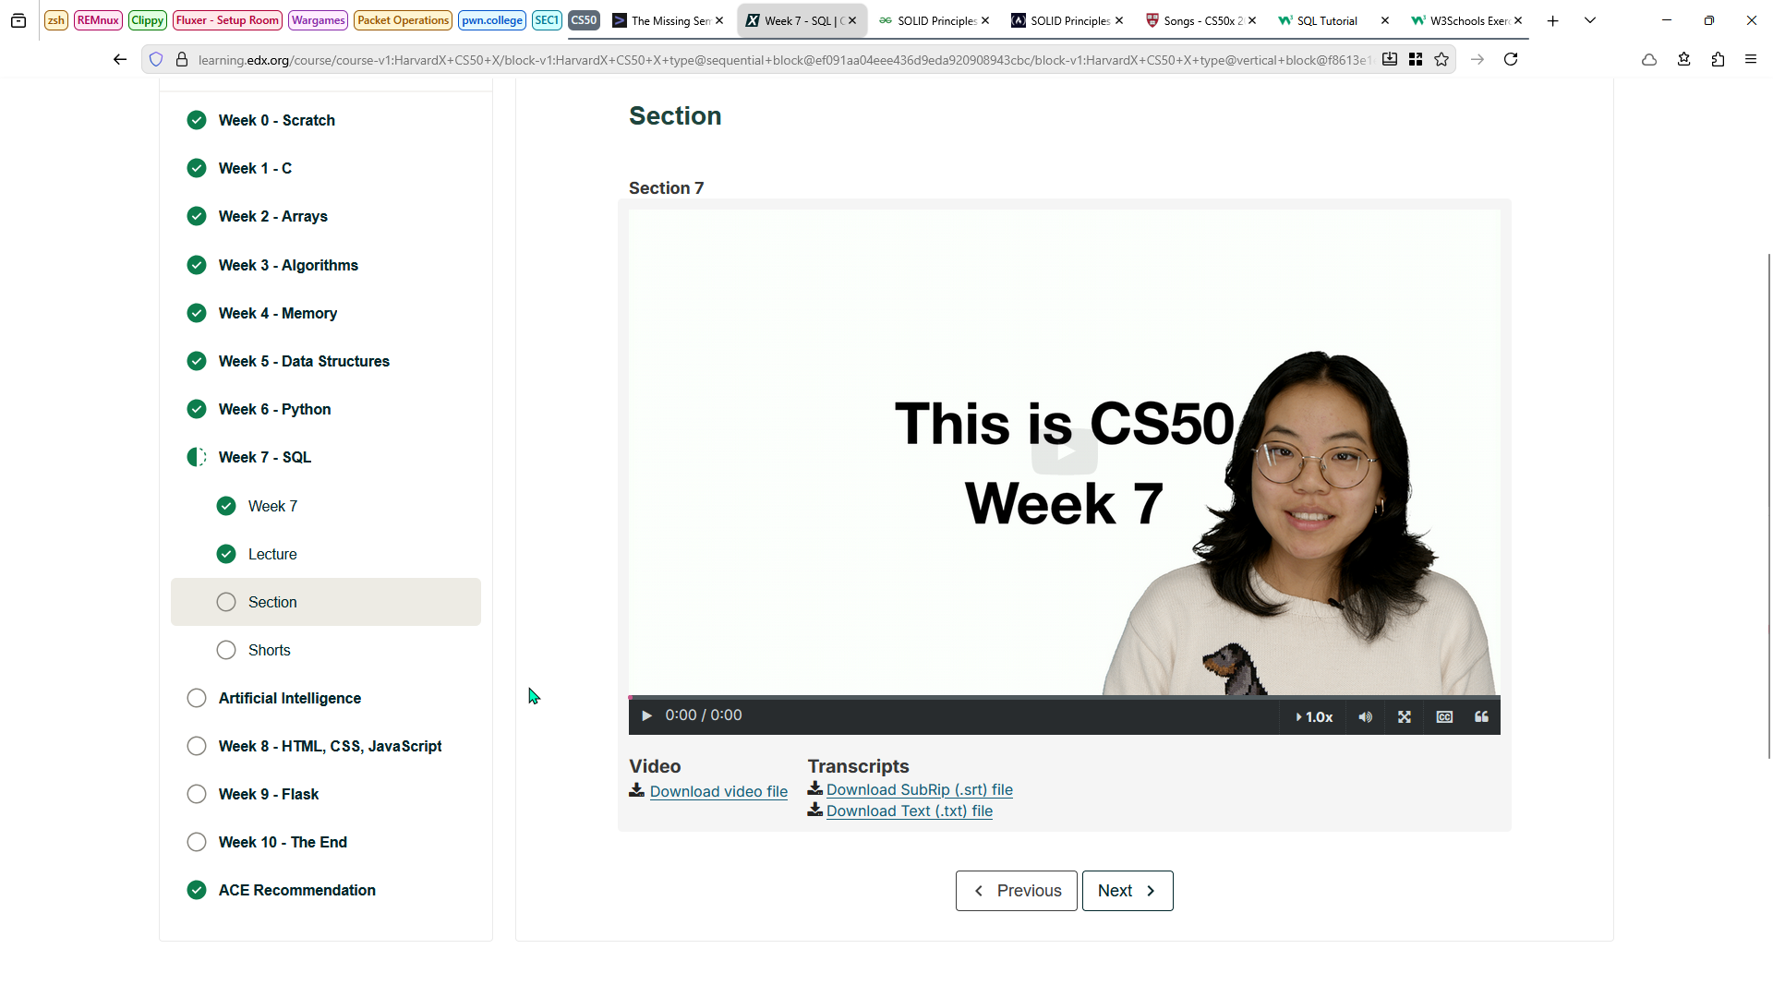Go back using browser back arrow
Image resolution: width=1773 pixels, height=997 pixels.
[x=119, y=60]
